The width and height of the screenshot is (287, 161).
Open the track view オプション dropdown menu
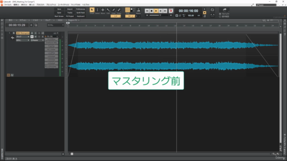[x=24, y=20]
